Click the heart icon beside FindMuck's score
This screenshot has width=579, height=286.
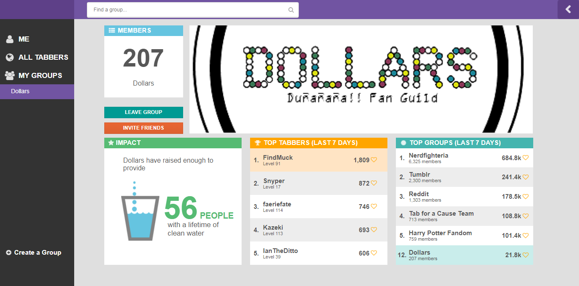374,160
